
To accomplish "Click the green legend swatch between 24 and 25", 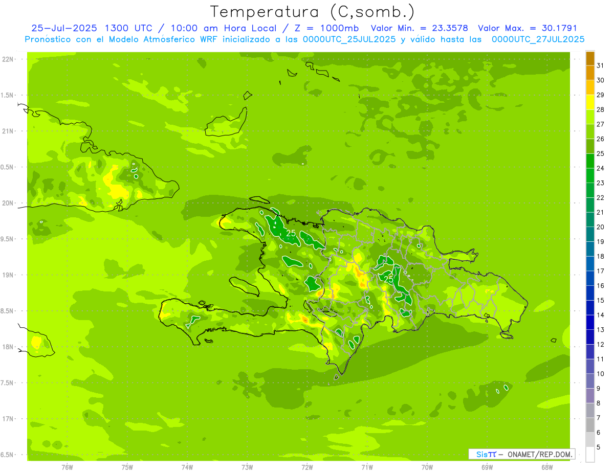I will [x=590, y=161].
